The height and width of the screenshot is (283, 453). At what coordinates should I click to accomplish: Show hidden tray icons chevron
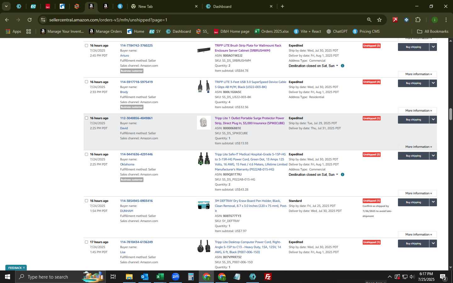point(389,277)
